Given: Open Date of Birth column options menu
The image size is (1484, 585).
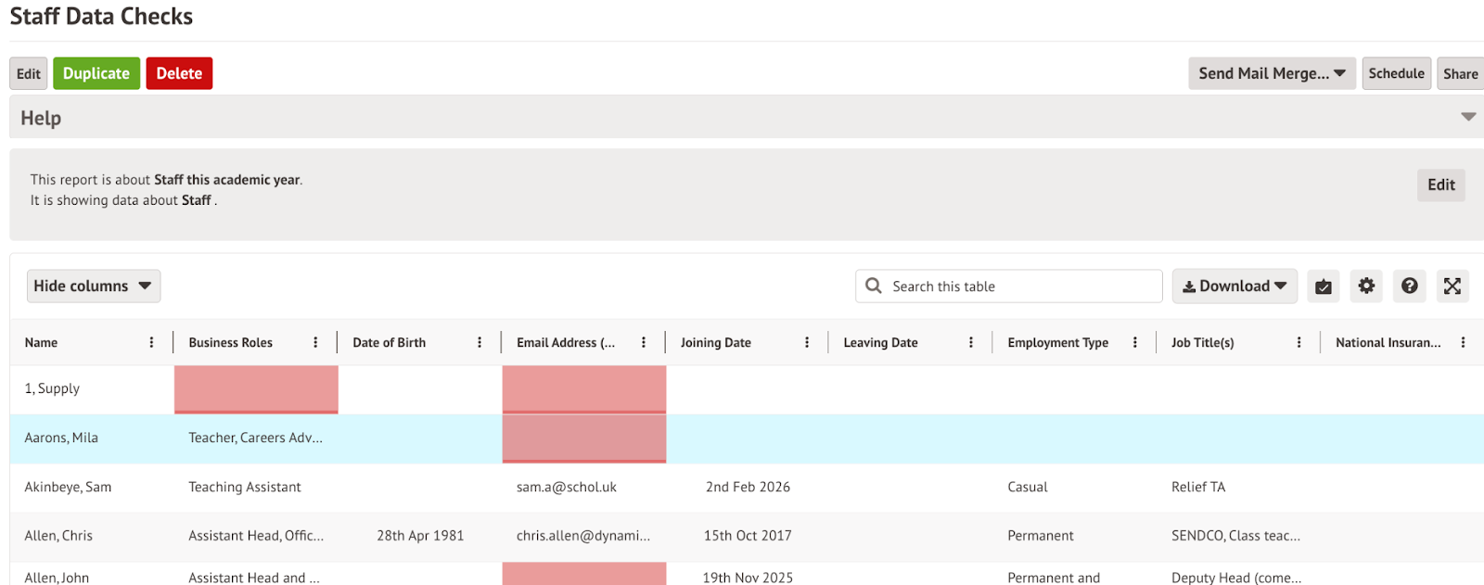Looking at the screenshot, I should click(x=480, y=343).
